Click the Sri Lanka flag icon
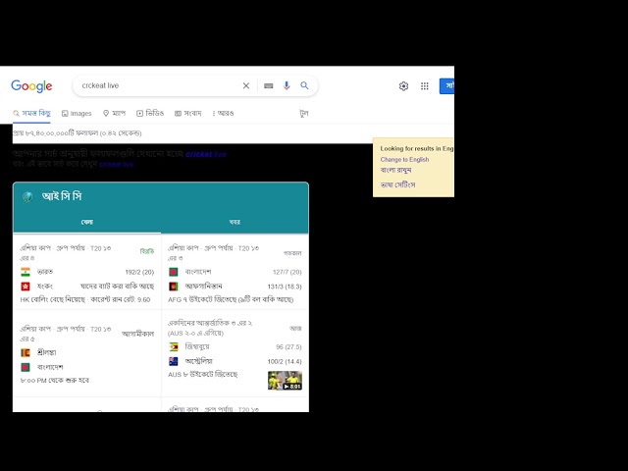Viewport: 628px width, 471px height. point(26,353)
